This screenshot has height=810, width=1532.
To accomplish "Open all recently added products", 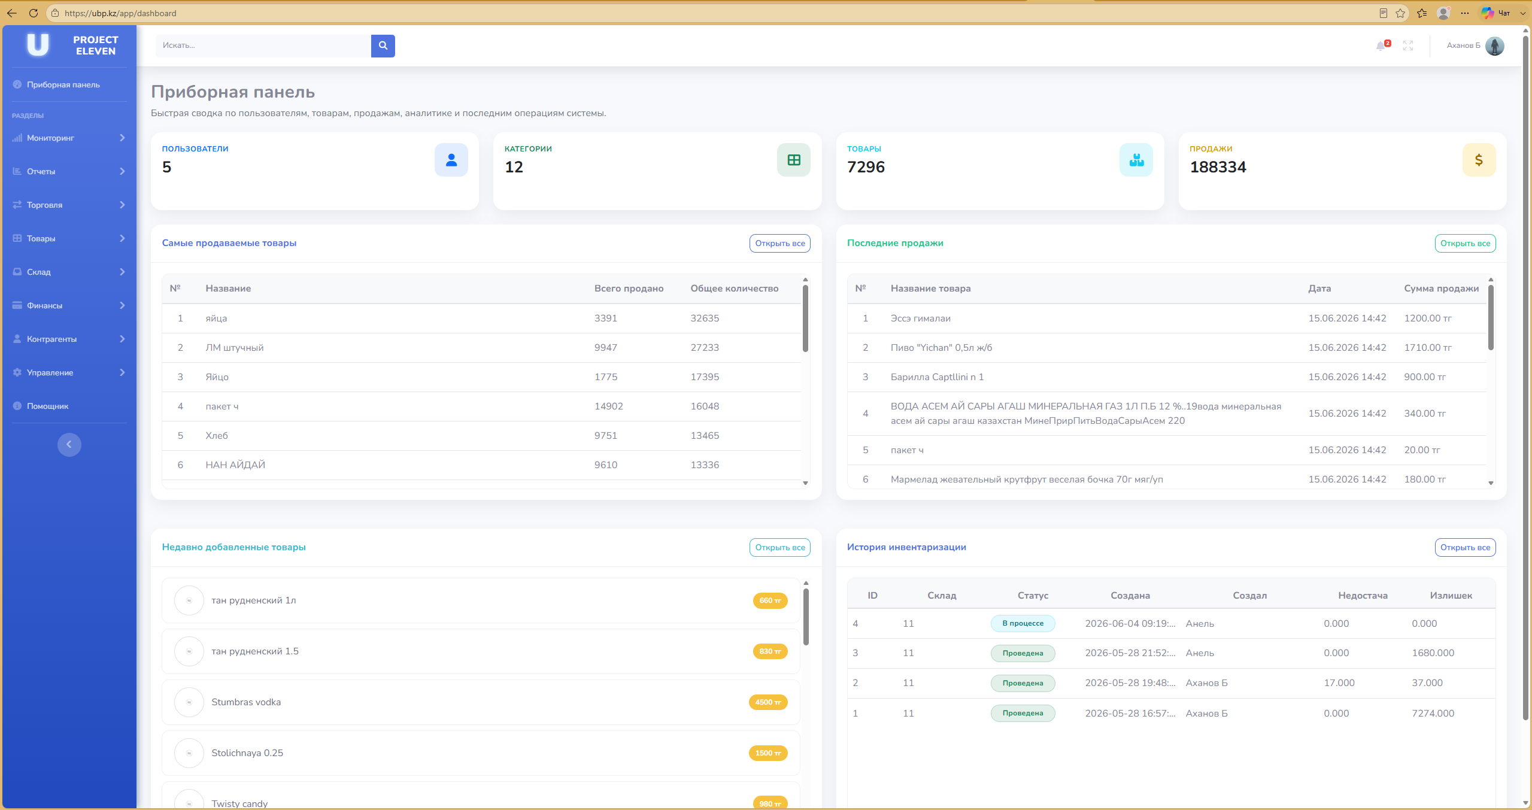I will pyautogui.click(x=780, y=547).
